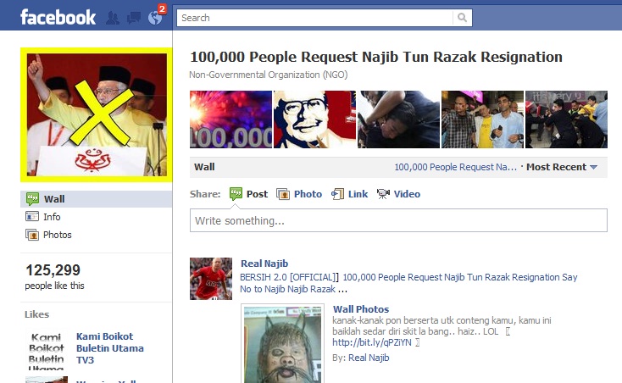Click the Wall speech bubble icon in sidebar

pos(32,198)
